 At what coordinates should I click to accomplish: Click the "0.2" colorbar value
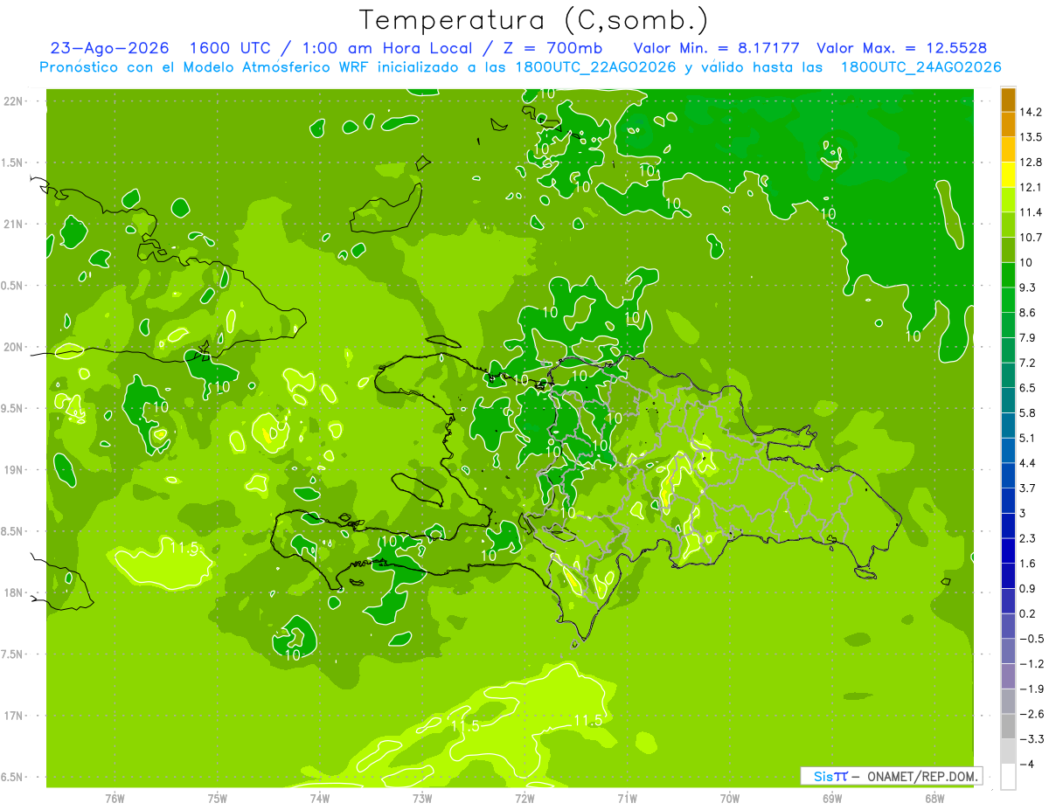[x=1028, y=613]
